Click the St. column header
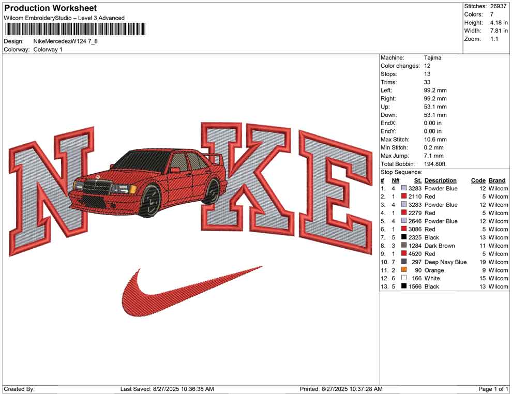This screenshot has width=512, height=394. coord(418,180)
